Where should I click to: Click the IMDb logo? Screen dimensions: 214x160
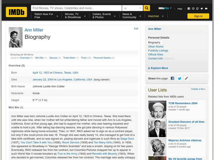tap(16, 12)
